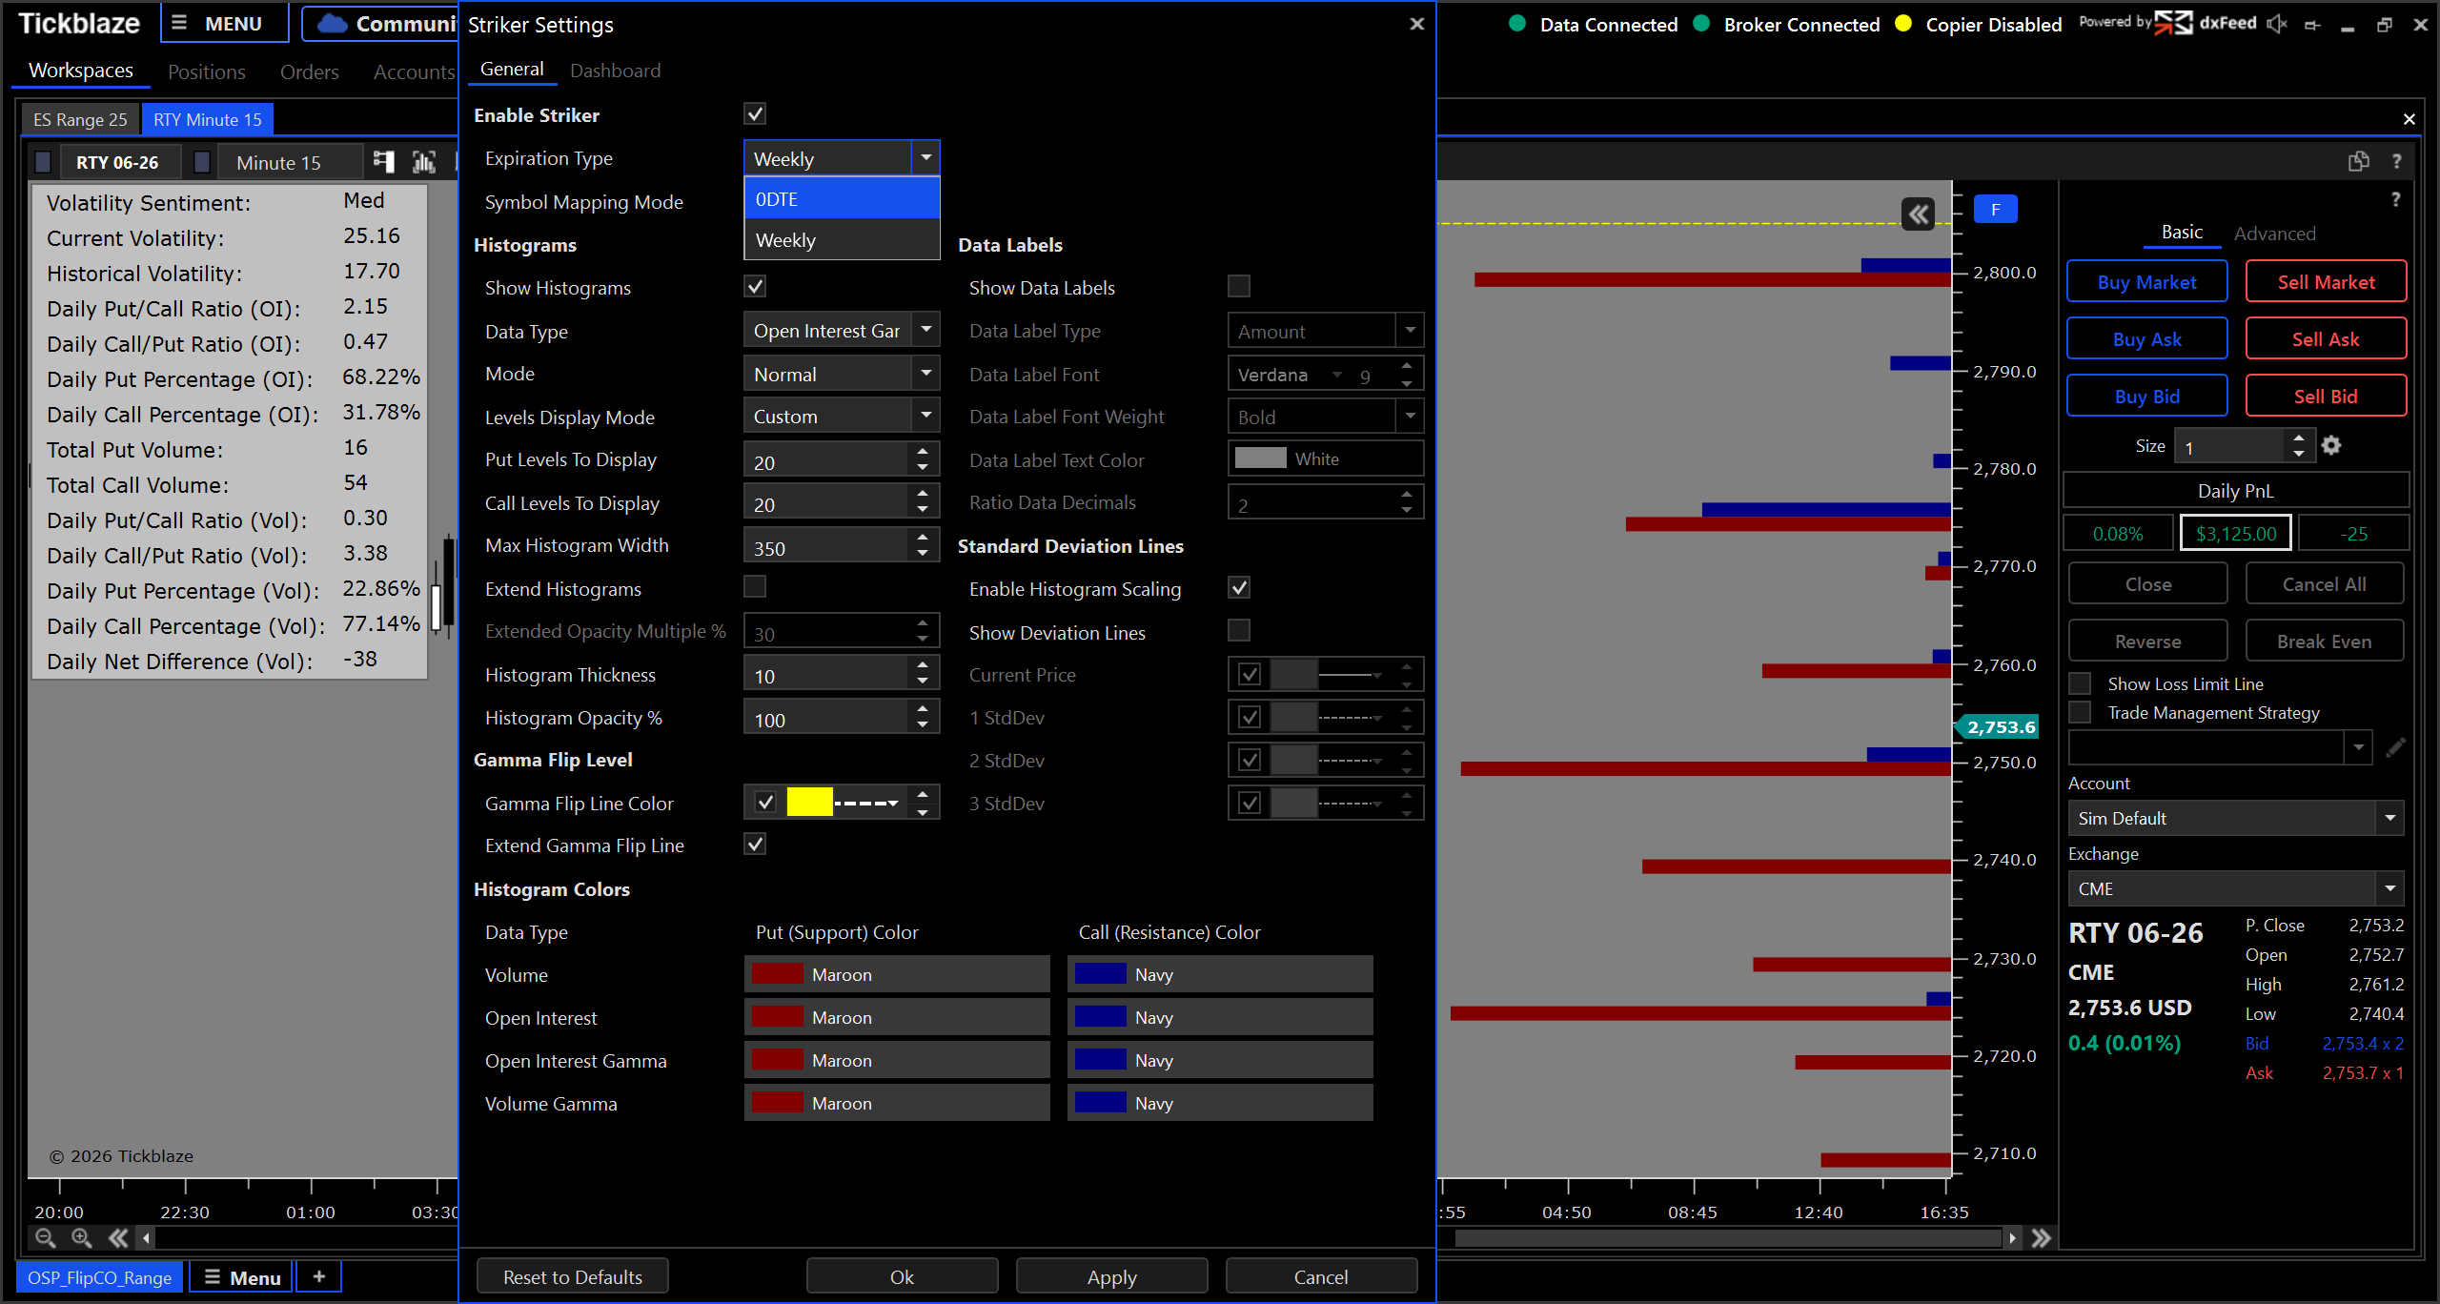Toggle Gamma Flip Line Color enabled checkbox
2440x1304 pixels.
pos(765,803)
